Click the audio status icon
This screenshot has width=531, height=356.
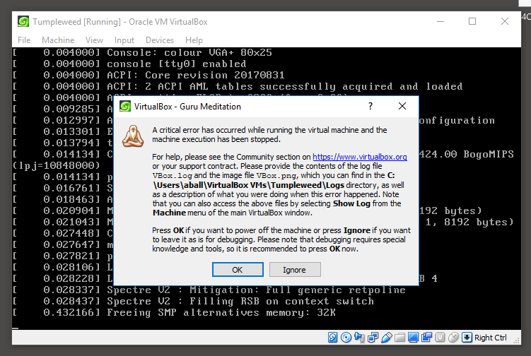tap(359, 338)
